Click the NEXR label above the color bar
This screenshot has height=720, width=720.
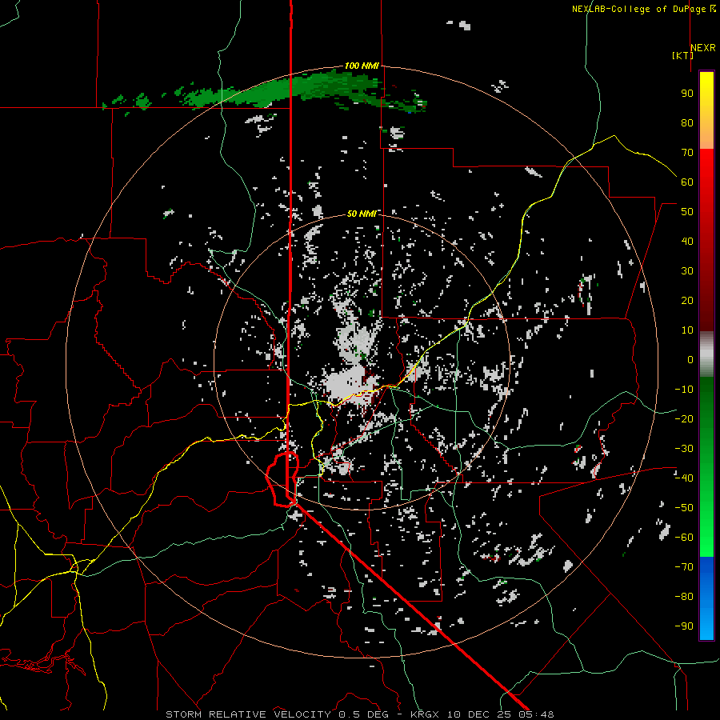pos(703,47)
